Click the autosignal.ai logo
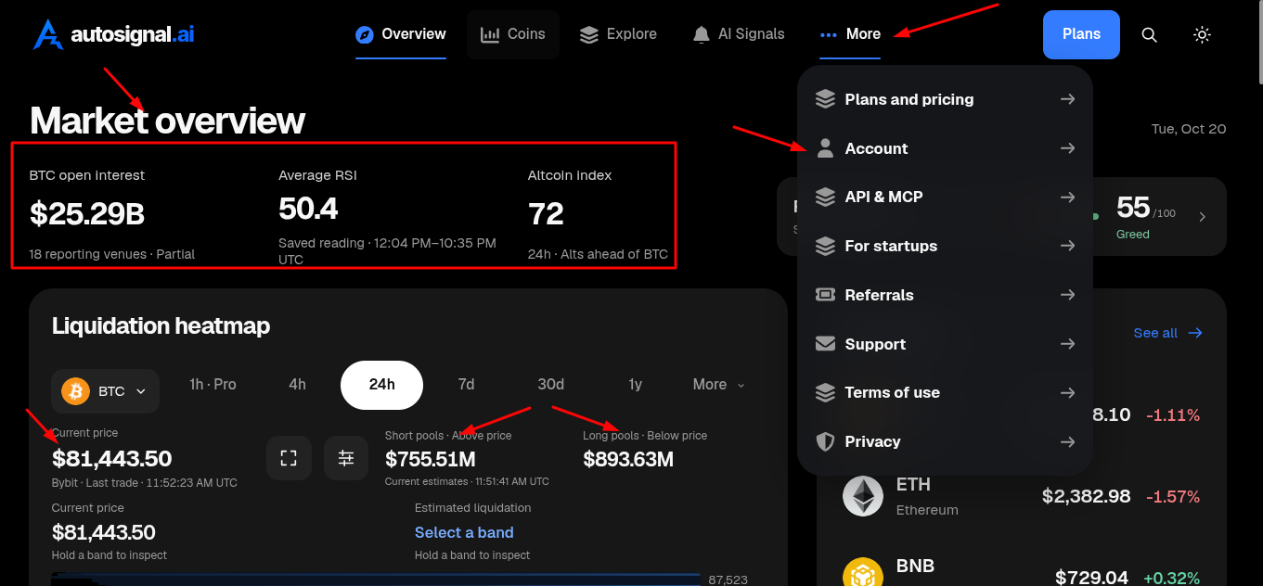The image size is (1263, 586). [x=113, y=34]
